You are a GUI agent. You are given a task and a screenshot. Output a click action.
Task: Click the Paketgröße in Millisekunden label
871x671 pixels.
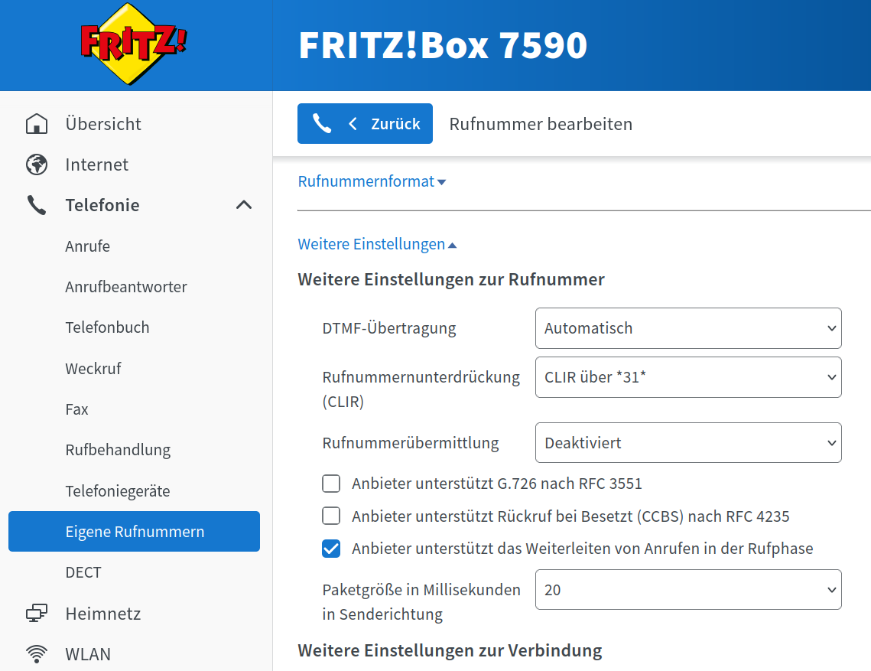(x=421, y=601)
